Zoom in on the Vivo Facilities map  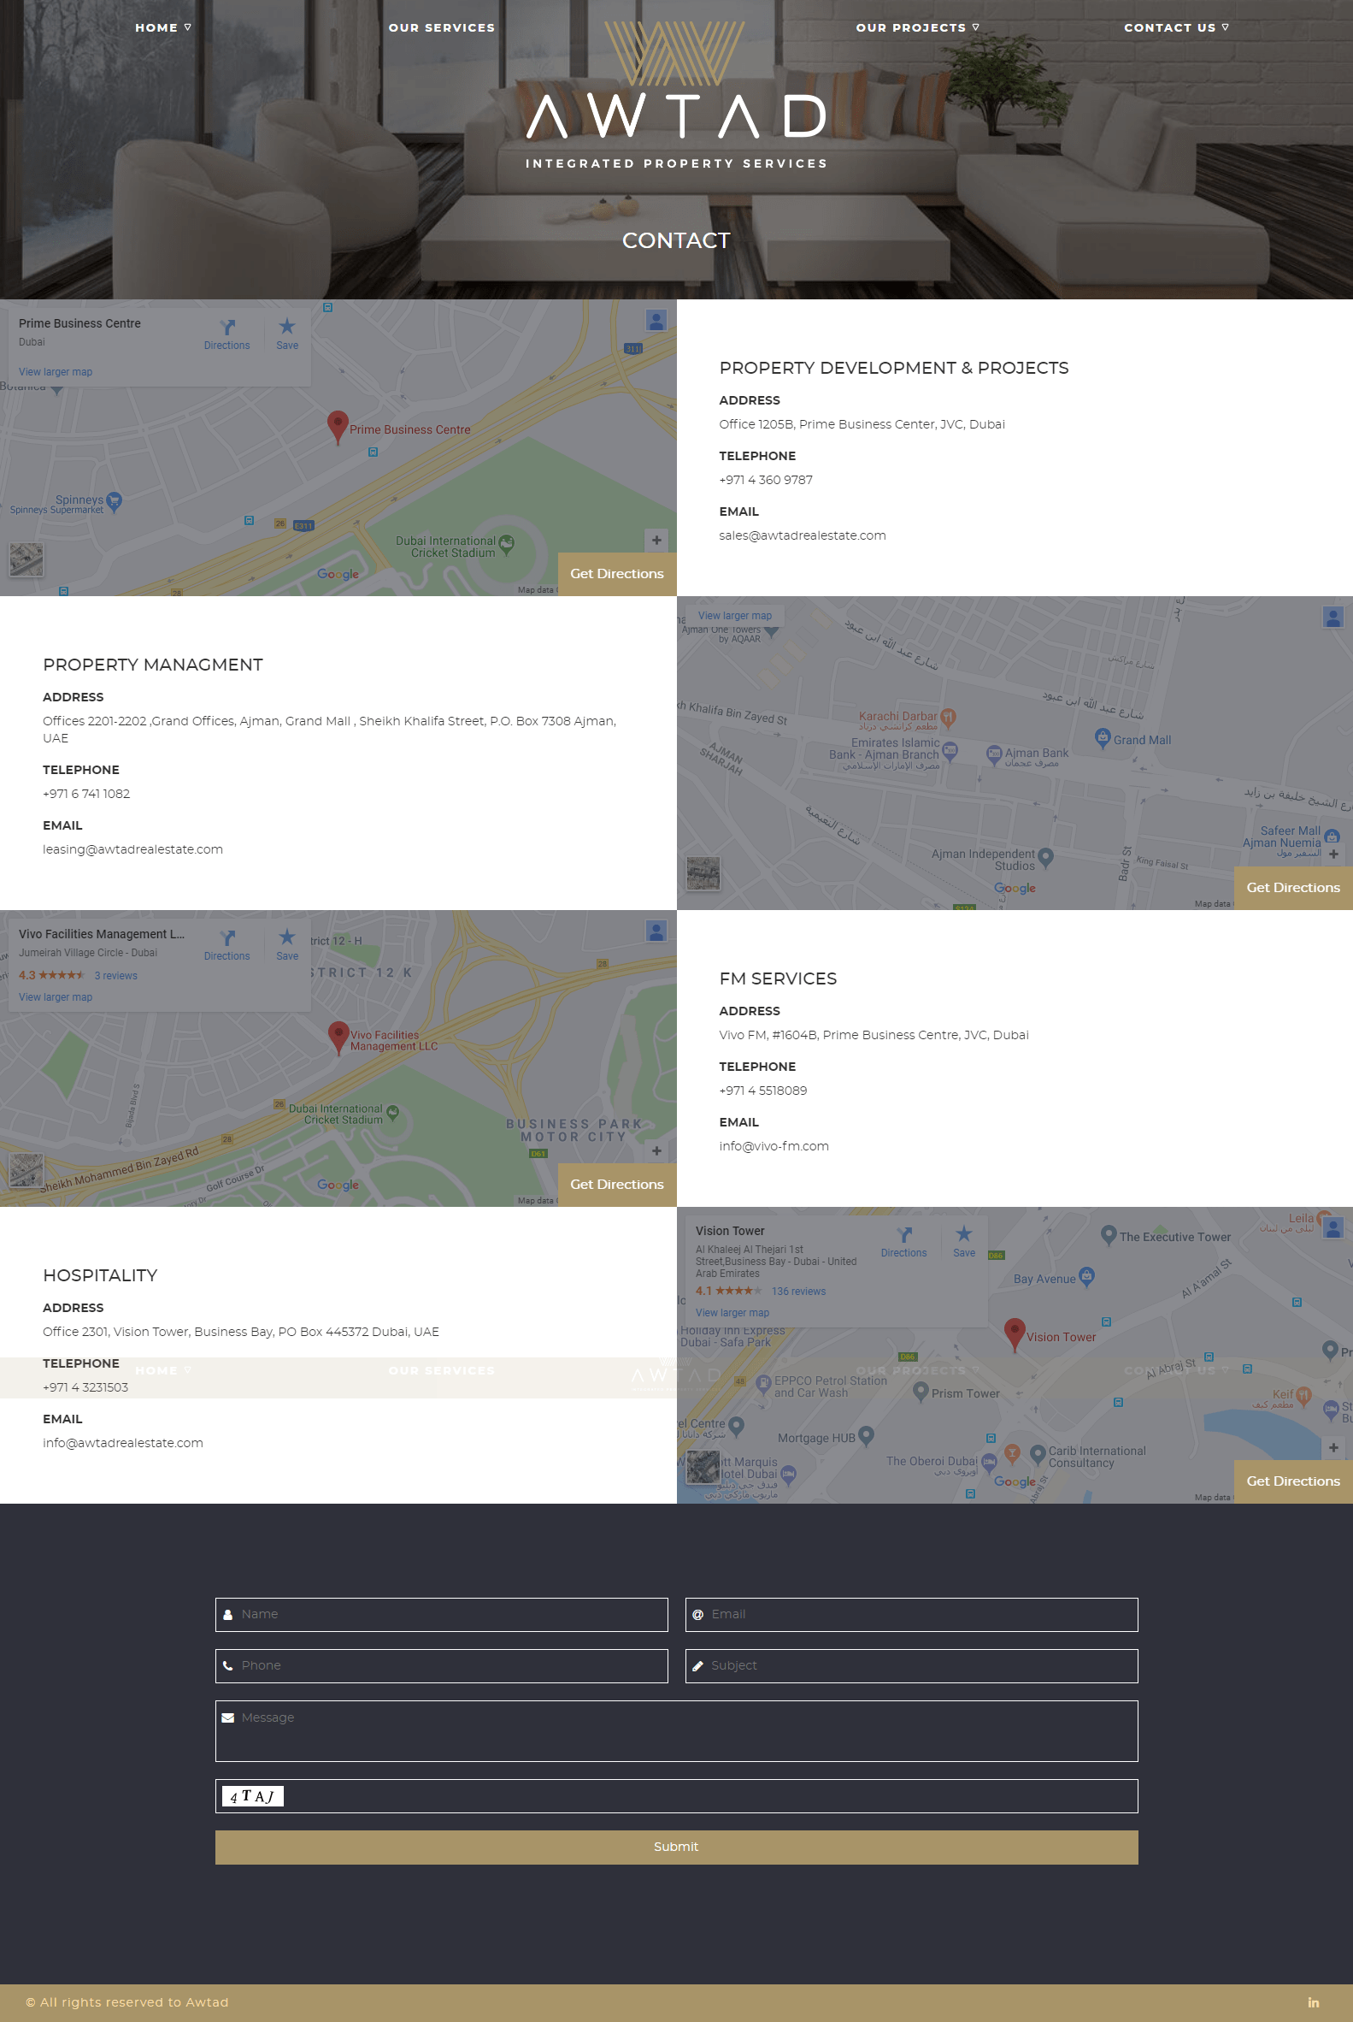tap(656, 1151)
